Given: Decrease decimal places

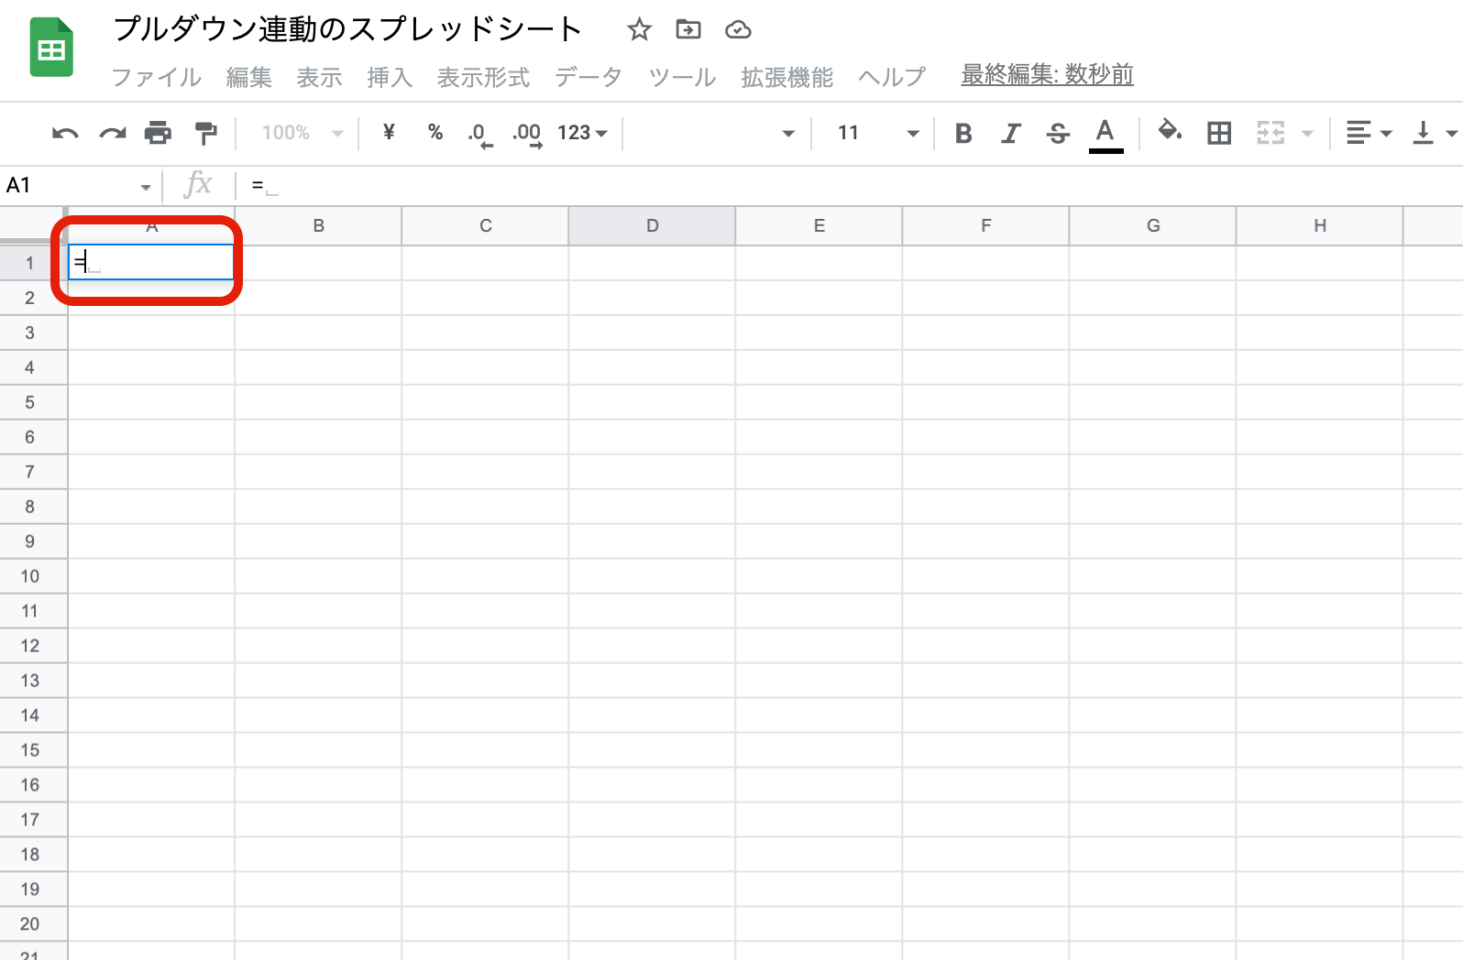Looking at the screenshot, I should (480, 135).
